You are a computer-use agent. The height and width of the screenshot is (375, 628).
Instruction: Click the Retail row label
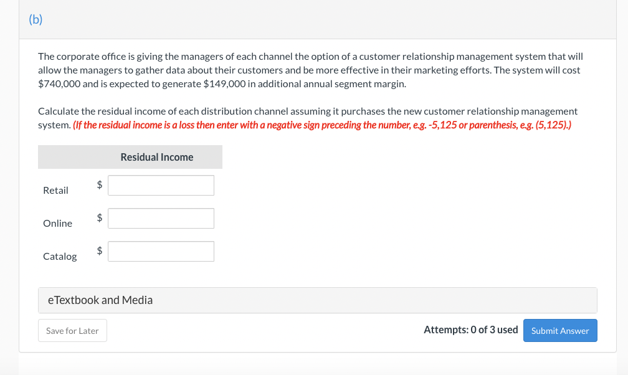55,191
